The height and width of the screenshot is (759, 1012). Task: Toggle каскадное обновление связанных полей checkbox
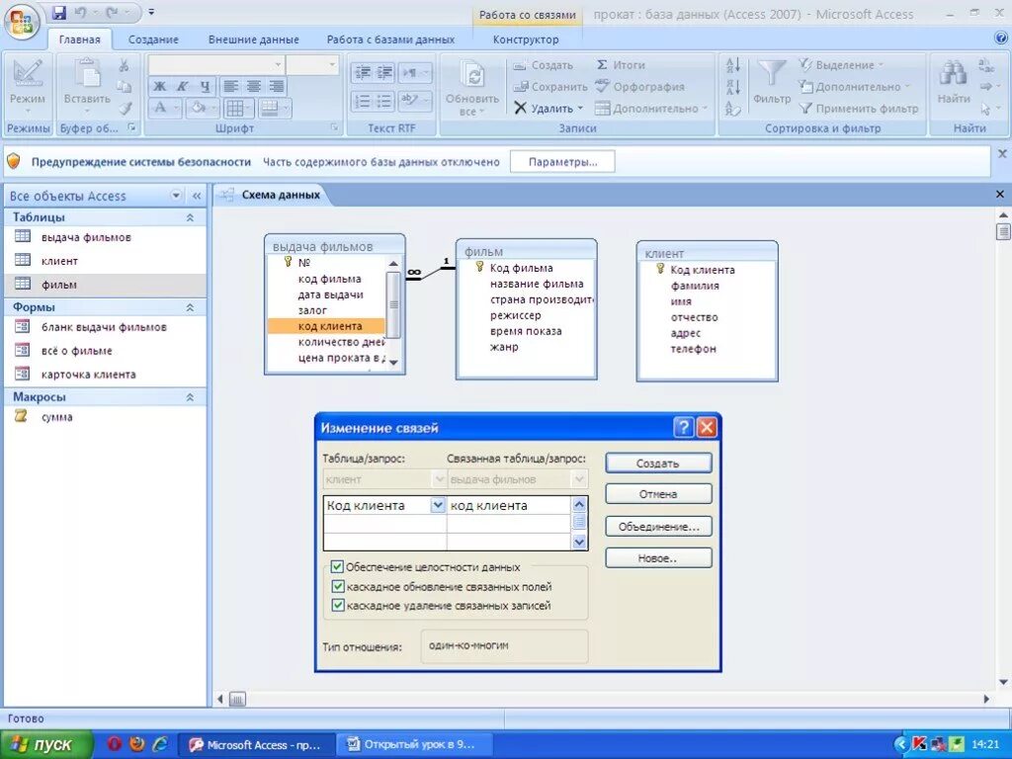[x=338, y=587]
